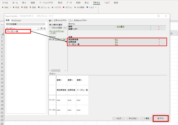This screenshot has height=125, width=178.
Task: Click the トップ 1-100 link for ページ
Action: pos(60,40)
